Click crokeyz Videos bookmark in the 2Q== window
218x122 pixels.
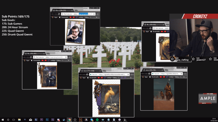[x=84, y=17]
